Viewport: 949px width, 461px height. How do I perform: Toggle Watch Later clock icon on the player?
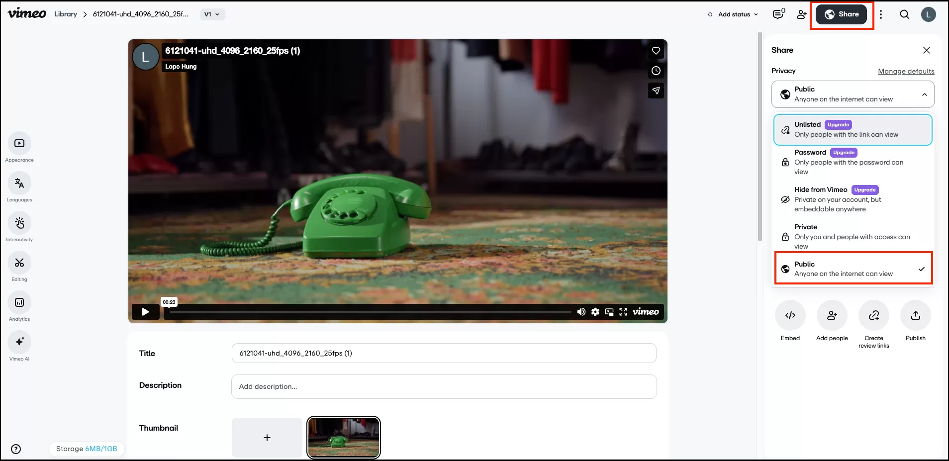656,71
